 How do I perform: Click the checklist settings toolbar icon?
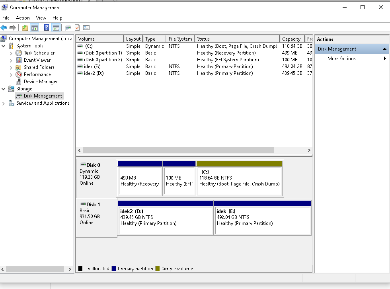pyautogui.click(x=86, y=27)
